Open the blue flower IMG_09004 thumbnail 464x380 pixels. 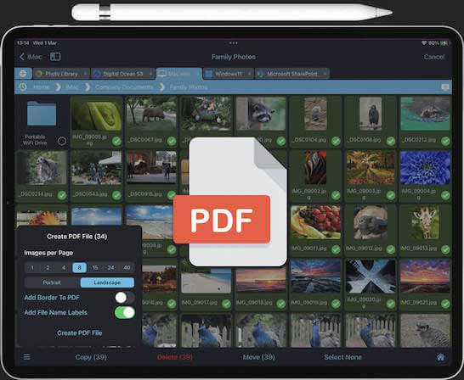425,168
